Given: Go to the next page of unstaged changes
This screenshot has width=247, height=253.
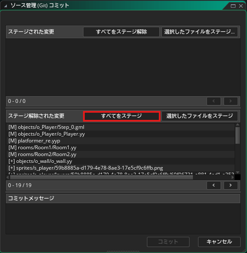Looking at the screenshot, I should tap(231, 185).
